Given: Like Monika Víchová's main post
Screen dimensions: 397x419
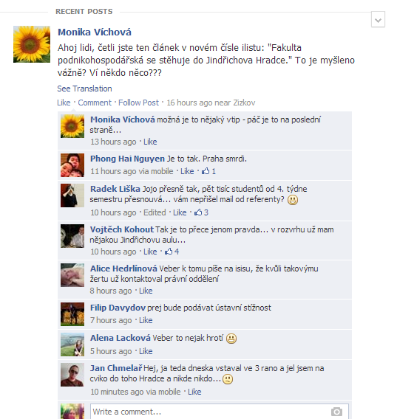Looking at the screenshot, I should (64, 103).
